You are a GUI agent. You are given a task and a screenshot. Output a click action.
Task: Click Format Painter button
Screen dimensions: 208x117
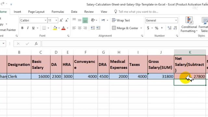pos(8,30)
